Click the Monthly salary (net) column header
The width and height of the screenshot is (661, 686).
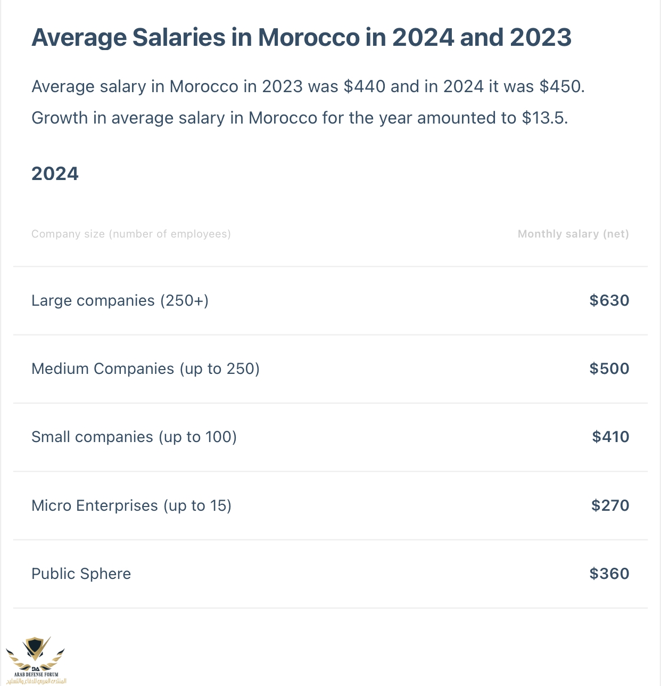[573, 234]
